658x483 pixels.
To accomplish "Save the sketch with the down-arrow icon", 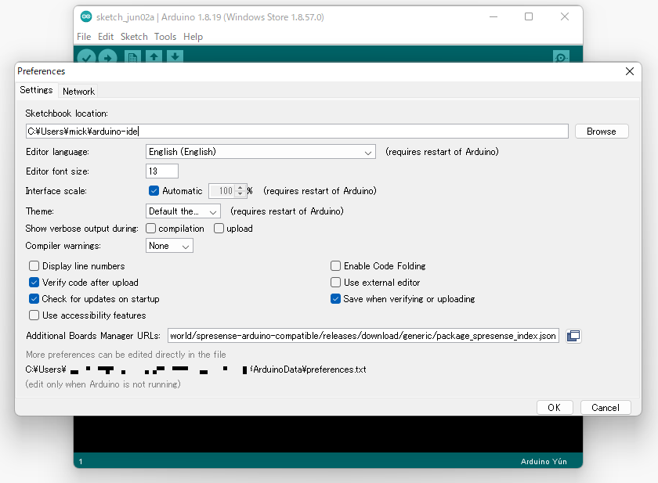I will tap(174, 57).
